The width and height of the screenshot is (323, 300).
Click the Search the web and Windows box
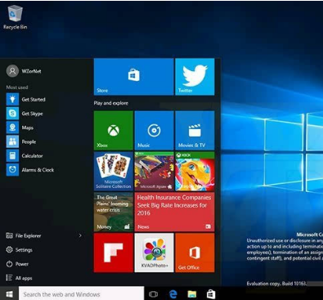click(81, 294)
